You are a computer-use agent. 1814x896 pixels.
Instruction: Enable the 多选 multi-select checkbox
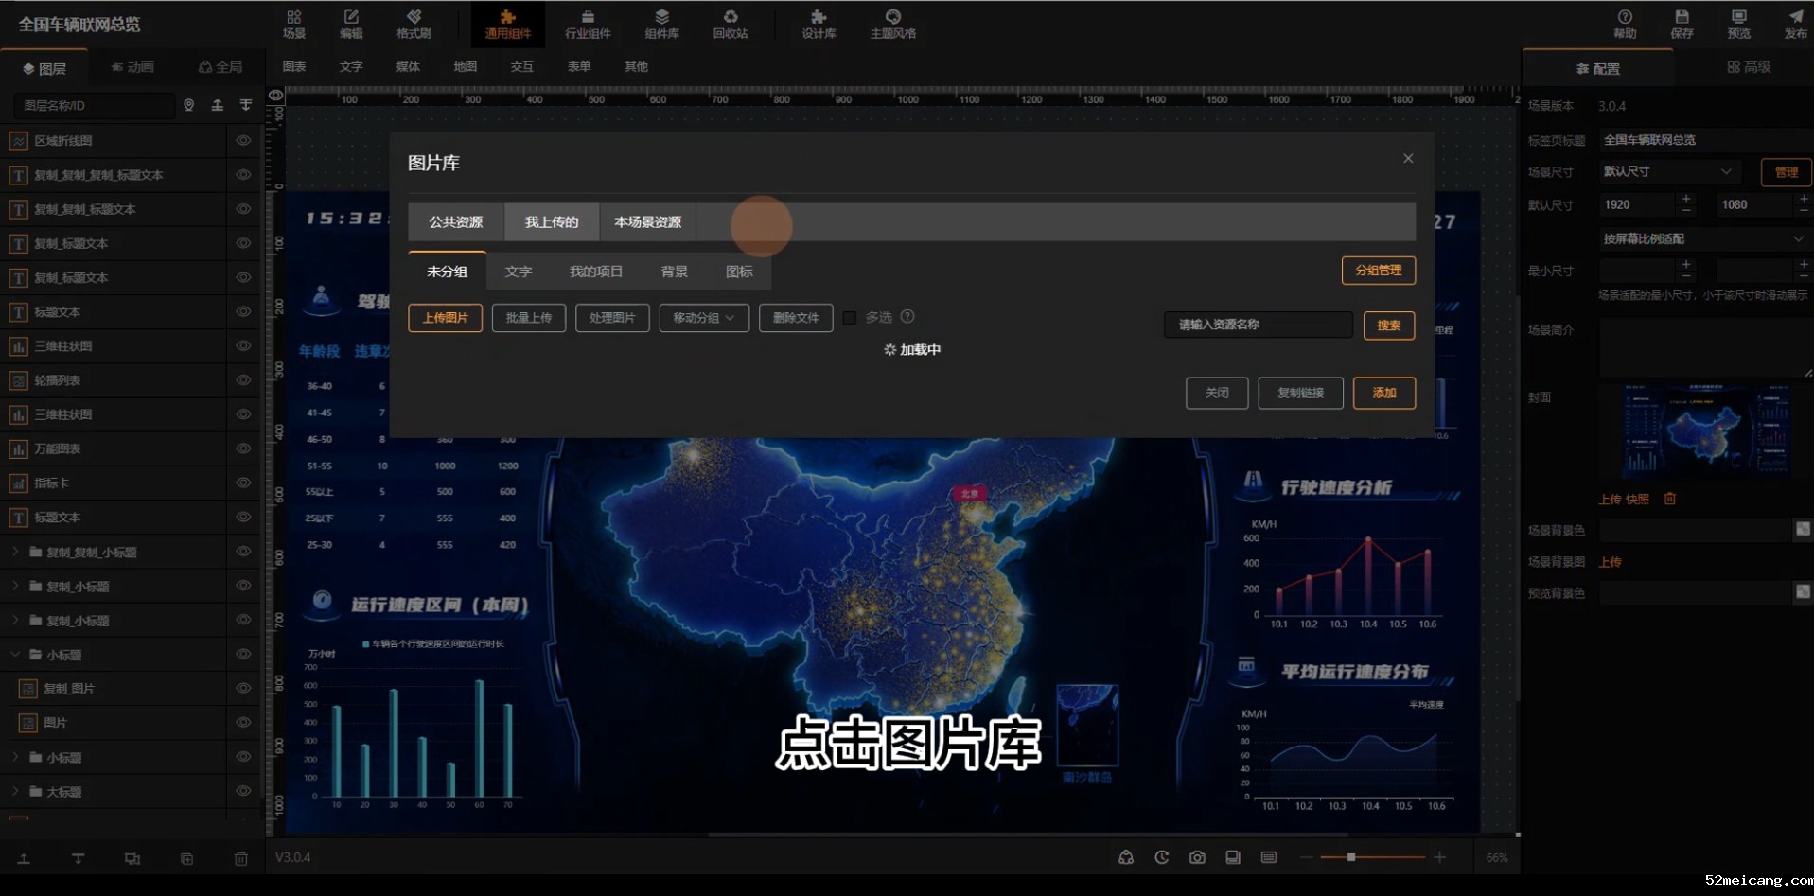point(850,318)
